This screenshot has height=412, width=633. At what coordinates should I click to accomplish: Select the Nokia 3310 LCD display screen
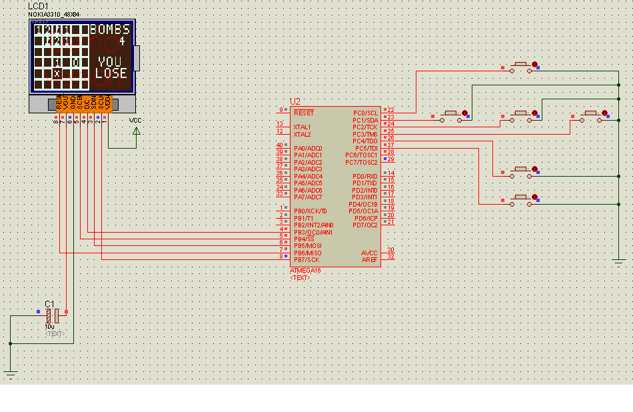pos(83,56)
